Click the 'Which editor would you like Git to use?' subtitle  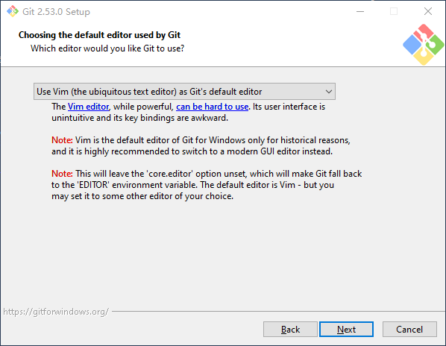(107, 48)
